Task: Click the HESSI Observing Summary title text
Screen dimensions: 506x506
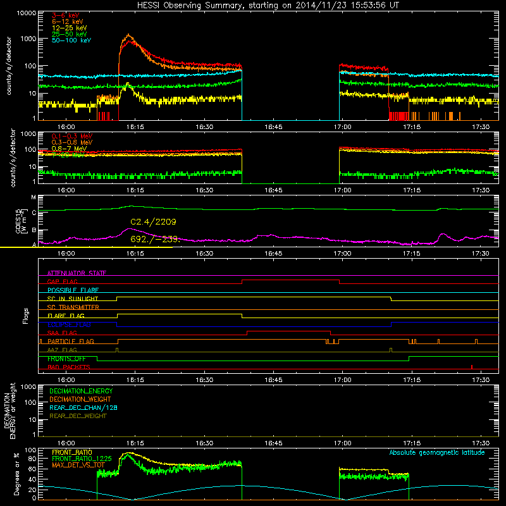Action: tap(268, 6)
